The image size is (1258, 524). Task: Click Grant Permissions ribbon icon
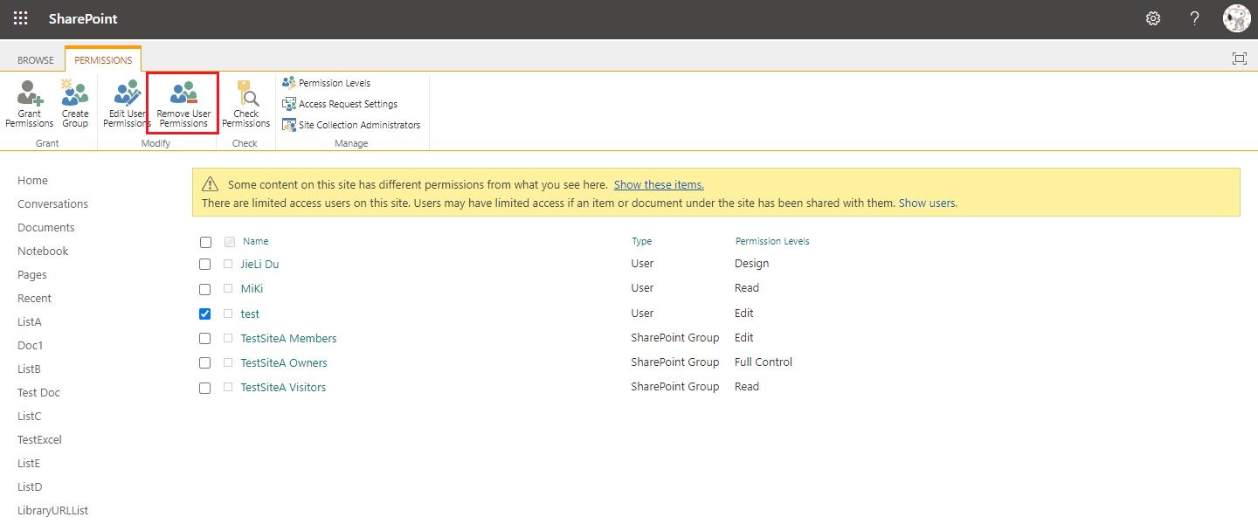pos(30,105)
